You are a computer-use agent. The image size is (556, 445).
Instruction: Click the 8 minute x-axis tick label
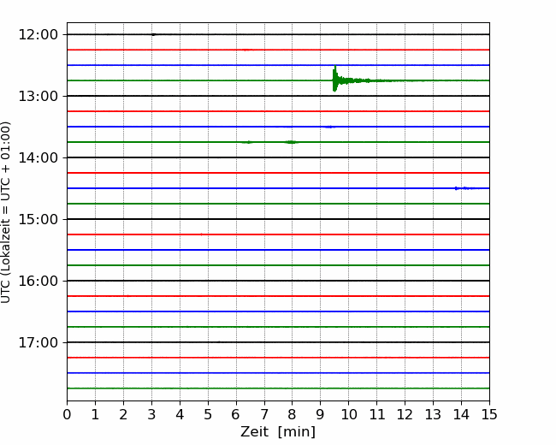pyautogui.click(x=293, y=415)
